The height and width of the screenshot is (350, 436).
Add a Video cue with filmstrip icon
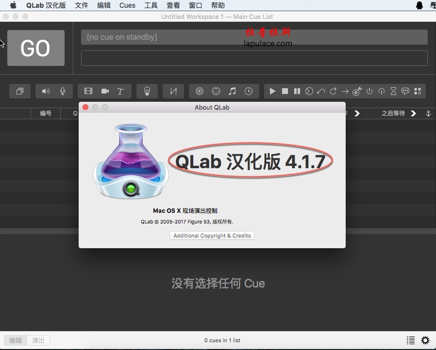pyautogui.click(x=88, y=91)
